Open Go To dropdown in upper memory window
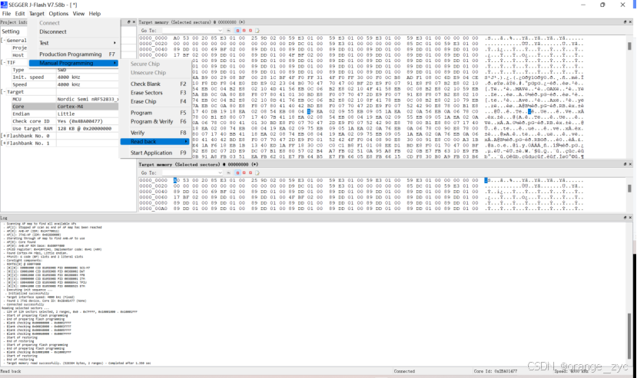 tap(220, 31)
